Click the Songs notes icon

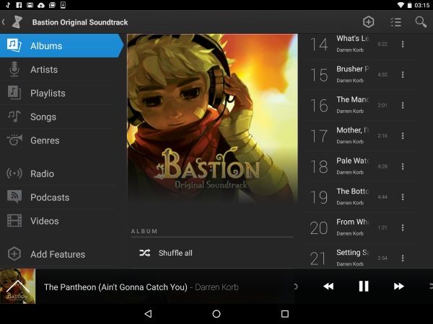(14, 116)
